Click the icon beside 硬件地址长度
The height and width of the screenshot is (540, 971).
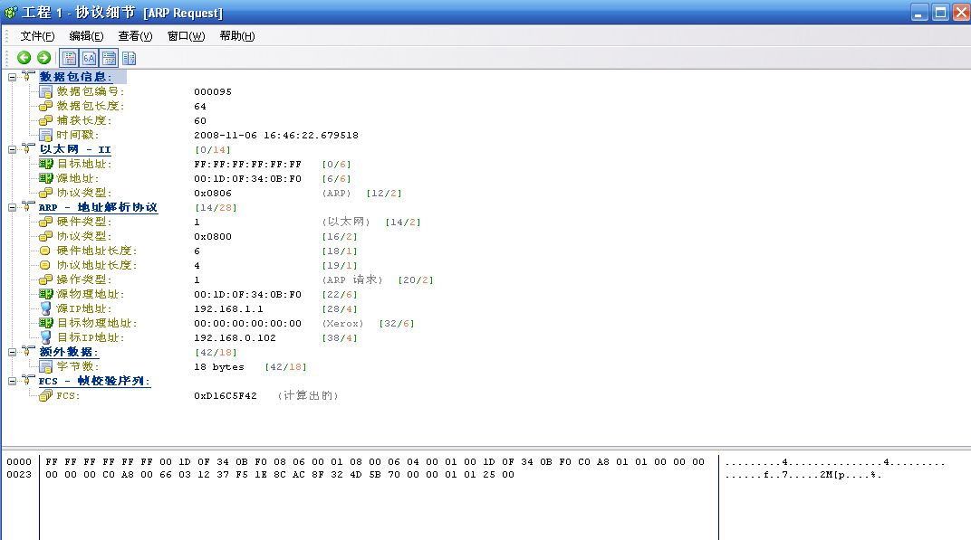coord(45,251)
